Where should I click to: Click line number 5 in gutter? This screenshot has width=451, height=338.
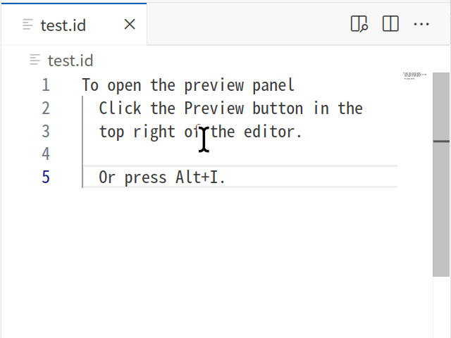(46, 177)
